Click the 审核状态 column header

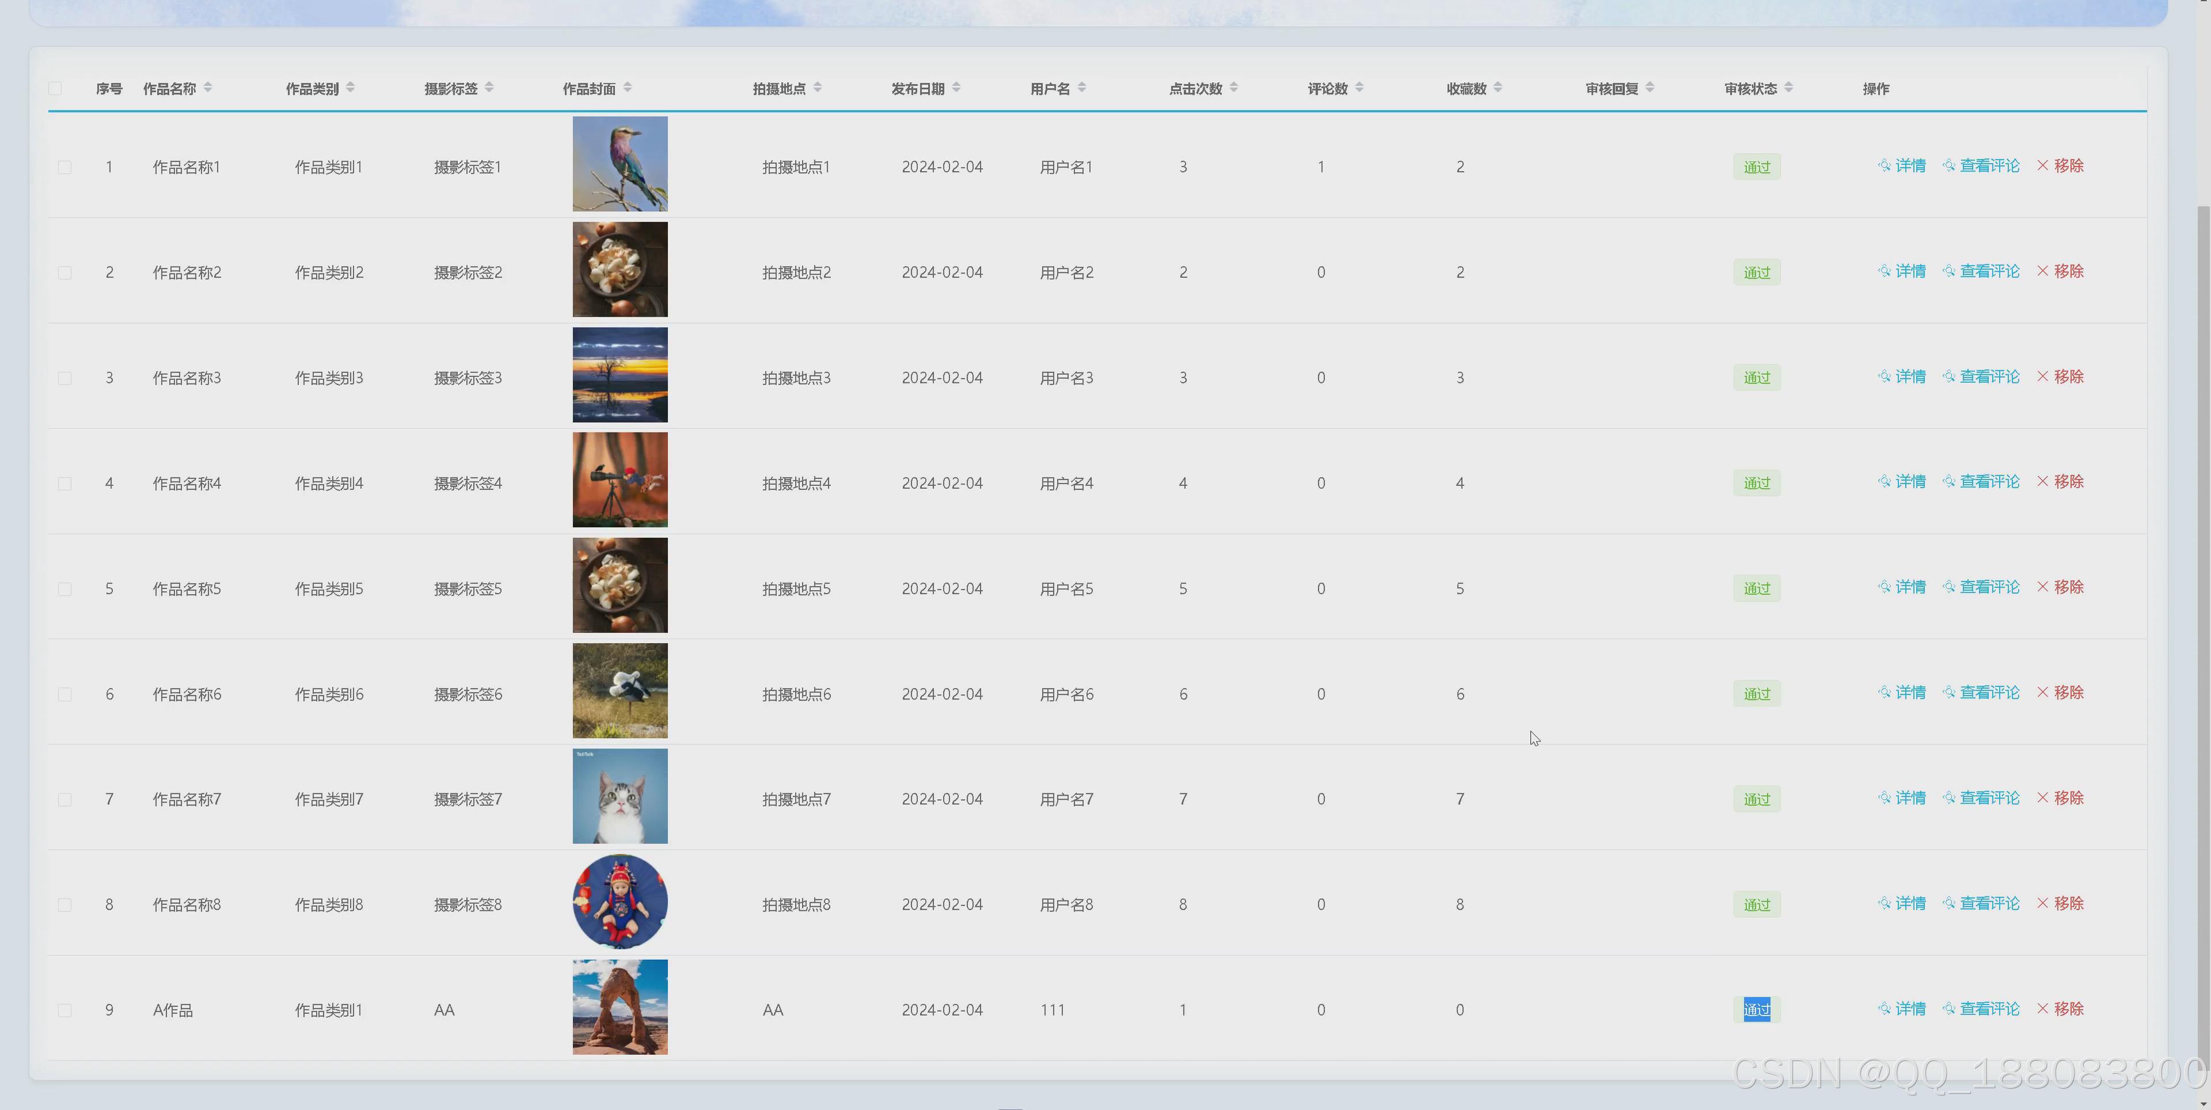[x=1750, y=89]
